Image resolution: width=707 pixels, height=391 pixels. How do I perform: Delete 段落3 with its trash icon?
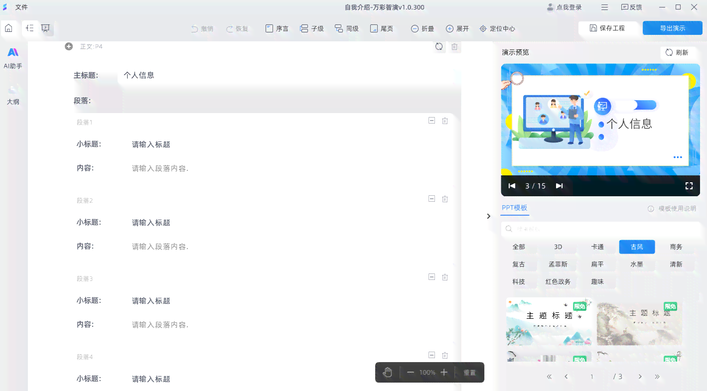[x=445, y=277]
